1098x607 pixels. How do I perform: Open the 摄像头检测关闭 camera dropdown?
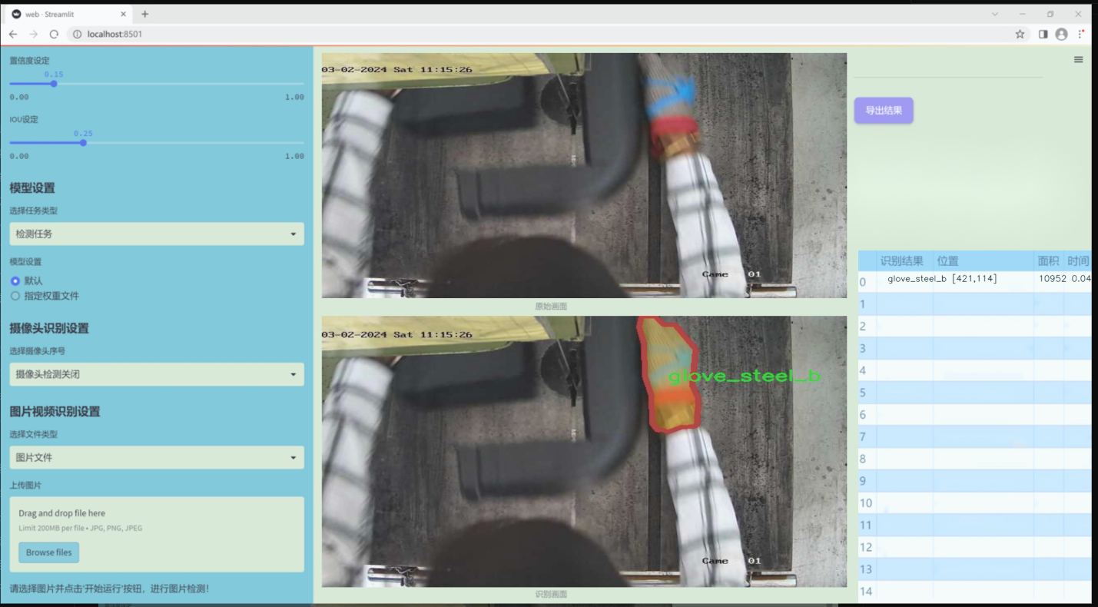(157, 374)
